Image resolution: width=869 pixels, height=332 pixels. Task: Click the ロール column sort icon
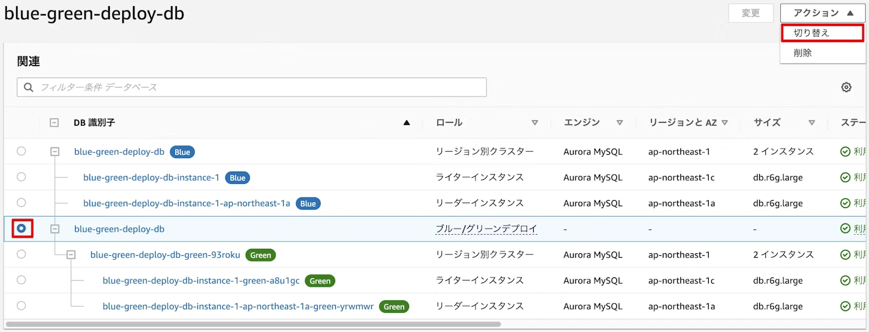pos(534,123)
